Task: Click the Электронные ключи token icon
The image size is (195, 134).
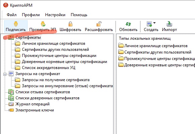Action: (x=11, y=110)
